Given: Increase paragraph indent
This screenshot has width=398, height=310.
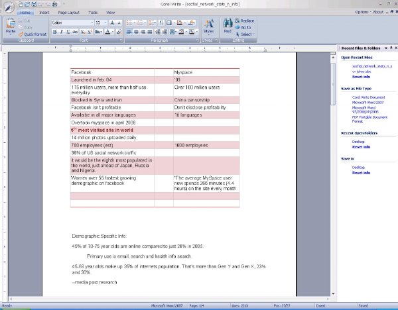Looking at the screenshot, I should click(x=165, y=32).
